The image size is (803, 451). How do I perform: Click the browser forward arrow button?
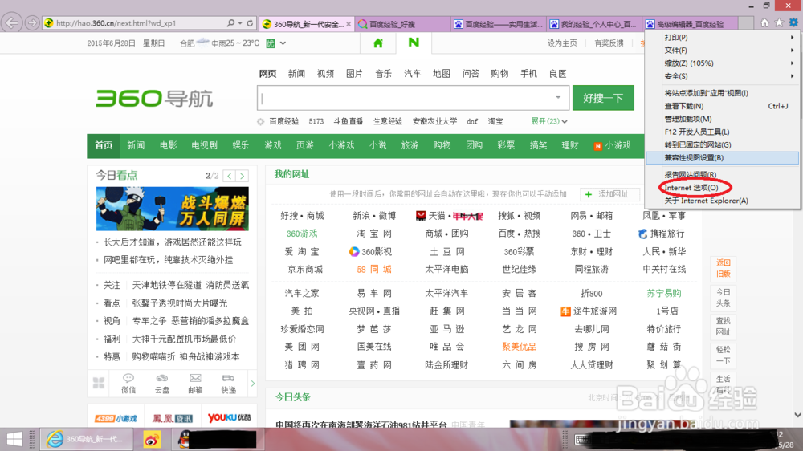point(32,23)
